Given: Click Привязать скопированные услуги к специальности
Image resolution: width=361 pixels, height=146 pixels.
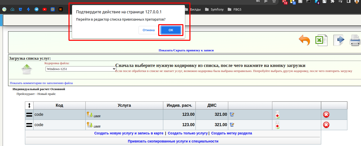Looking at the screenshot, I should [173, 141].
